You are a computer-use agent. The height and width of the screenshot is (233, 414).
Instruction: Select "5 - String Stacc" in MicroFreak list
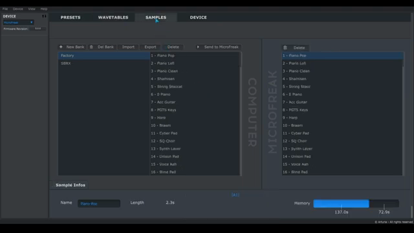pos(342,87)
